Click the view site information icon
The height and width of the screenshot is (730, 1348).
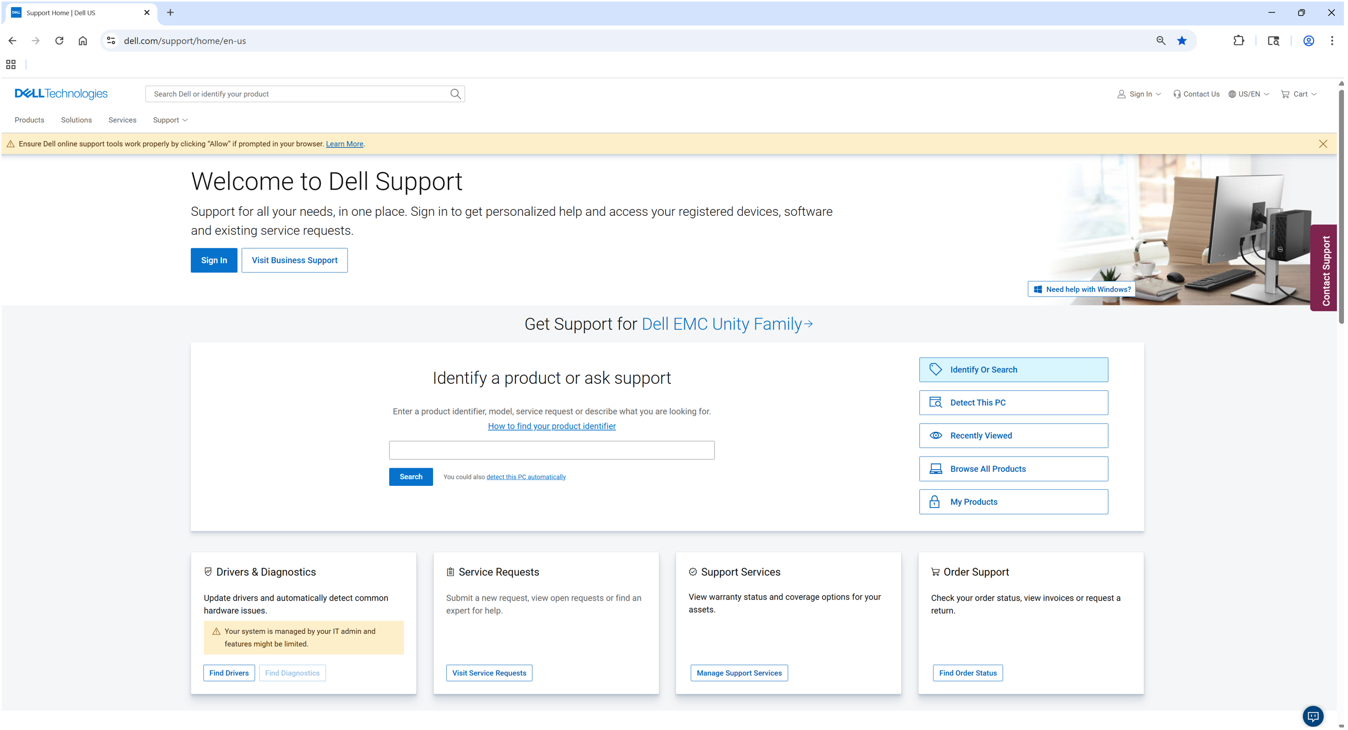click(111, 41)
